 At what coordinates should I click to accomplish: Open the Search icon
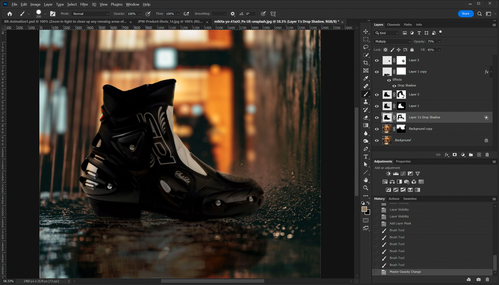480,14
